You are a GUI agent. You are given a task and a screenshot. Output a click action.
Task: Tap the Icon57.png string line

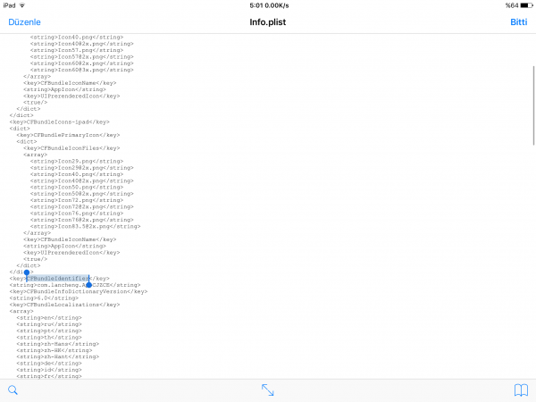click(x=77, y=50)
